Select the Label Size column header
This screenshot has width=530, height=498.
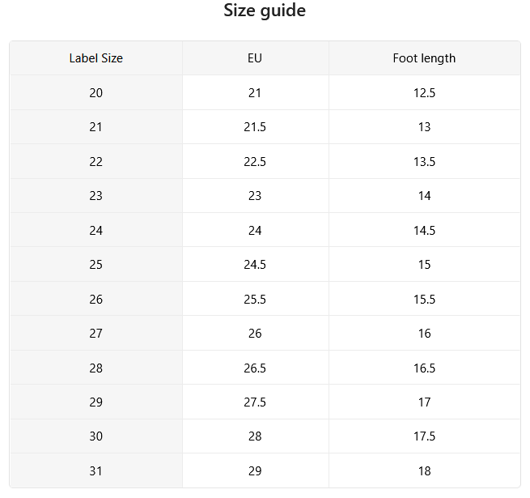click(x=96, y=58)
